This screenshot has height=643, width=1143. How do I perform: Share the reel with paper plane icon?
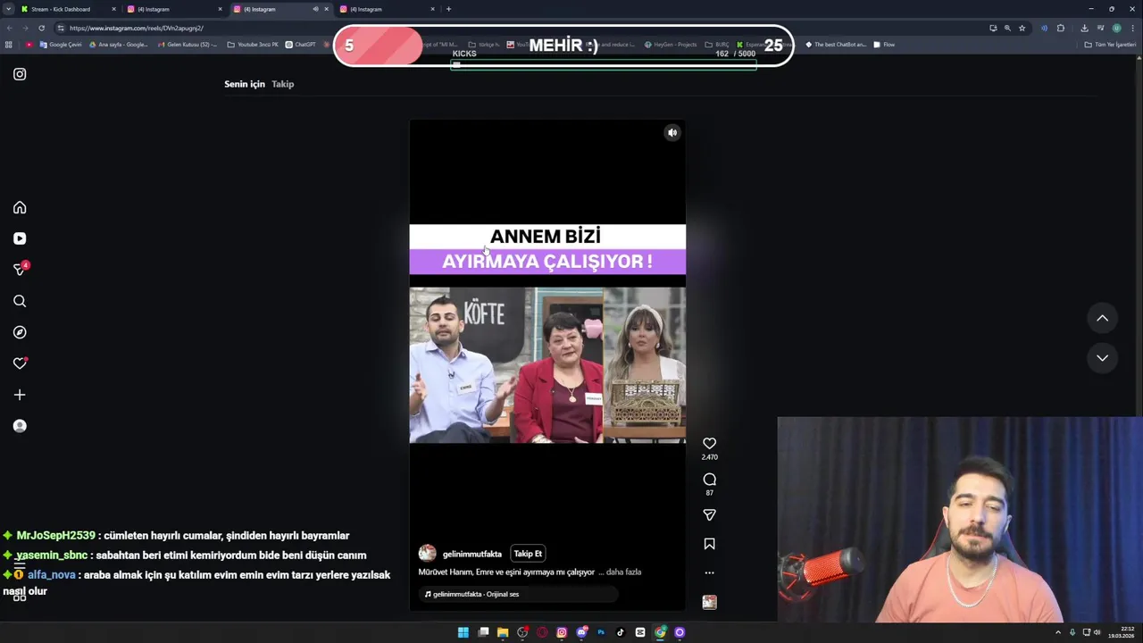[709, 515]
